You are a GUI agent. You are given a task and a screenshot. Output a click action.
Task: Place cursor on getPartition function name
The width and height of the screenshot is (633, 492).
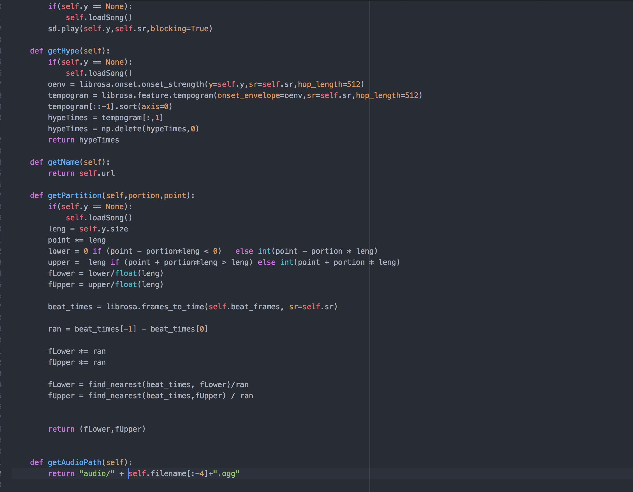pos(74,196)
